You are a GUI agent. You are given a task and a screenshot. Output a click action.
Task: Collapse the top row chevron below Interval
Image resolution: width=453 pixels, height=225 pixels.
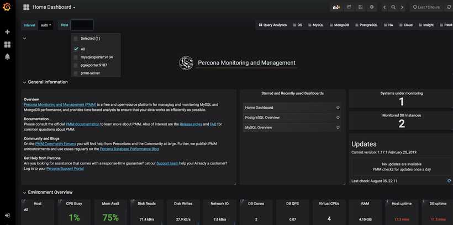tap(24, 38)
